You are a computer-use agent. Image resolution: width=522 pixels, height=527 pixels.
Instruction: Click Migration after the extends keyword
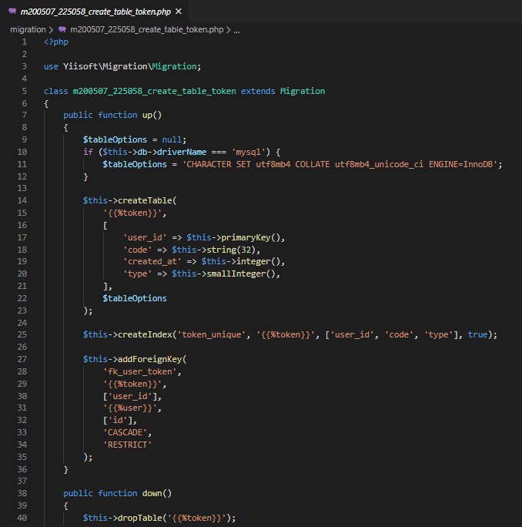303,91
